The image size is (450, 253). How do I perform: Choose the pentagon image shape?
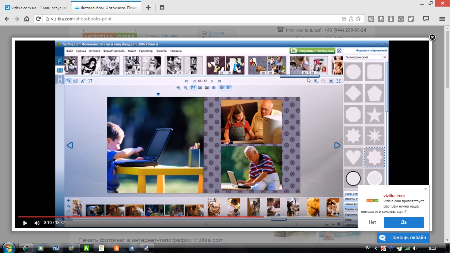tap(375, 93)
